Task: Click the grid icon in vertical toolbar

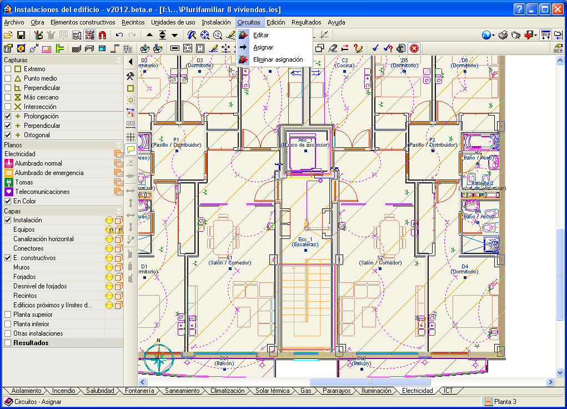Action: pos(131,136)
